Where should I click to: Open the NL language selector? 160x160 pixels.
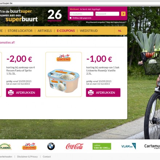click(120, 31)
